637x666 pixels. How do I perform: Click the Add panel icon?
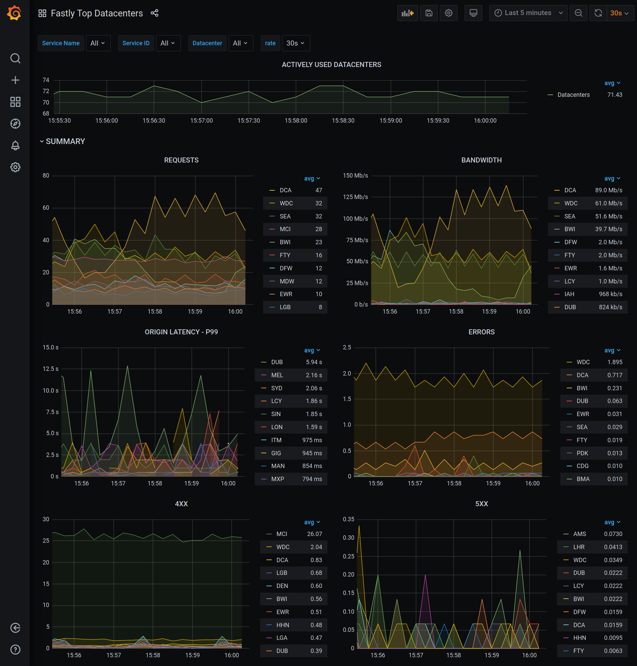[x=407, y=13]
